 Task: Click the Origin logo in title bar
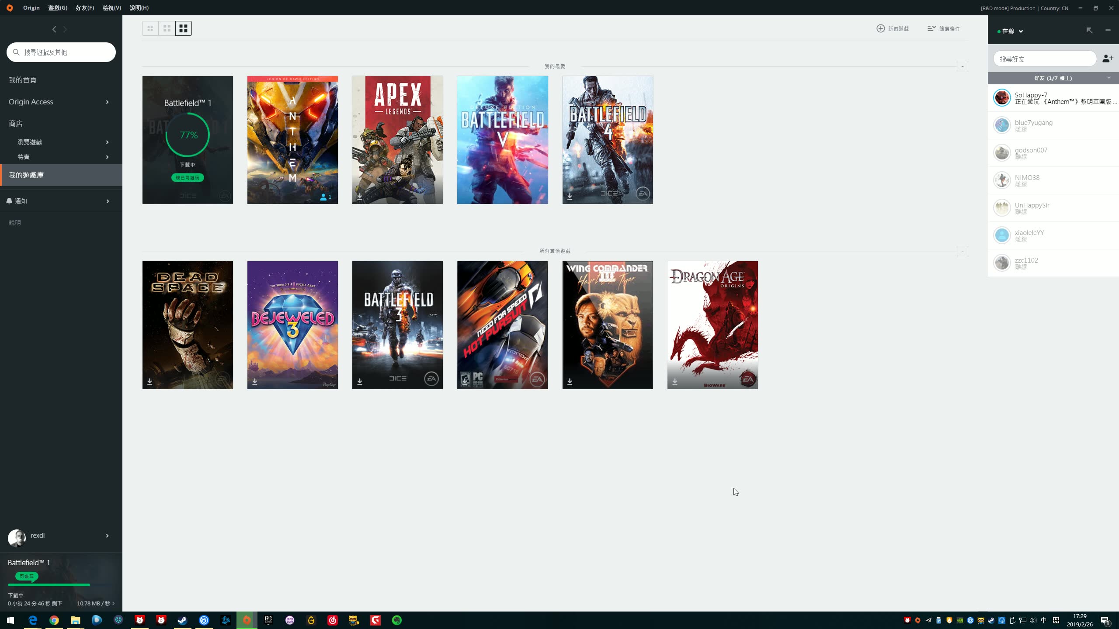point(10,8)
